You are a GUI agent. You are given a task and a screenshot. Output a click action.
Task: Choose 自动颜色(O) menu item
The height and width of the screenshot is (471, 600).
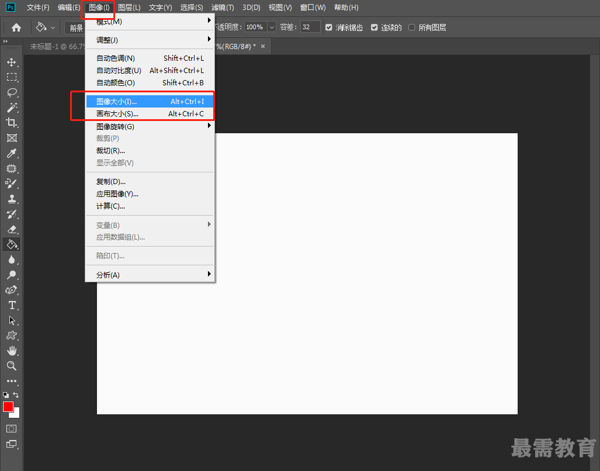click(149, 82)
